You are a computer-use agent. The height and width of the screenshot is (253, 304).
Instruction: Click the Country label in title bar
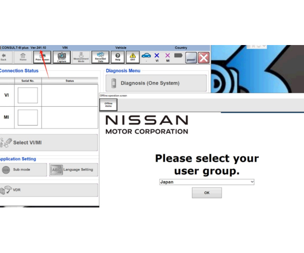181,48
